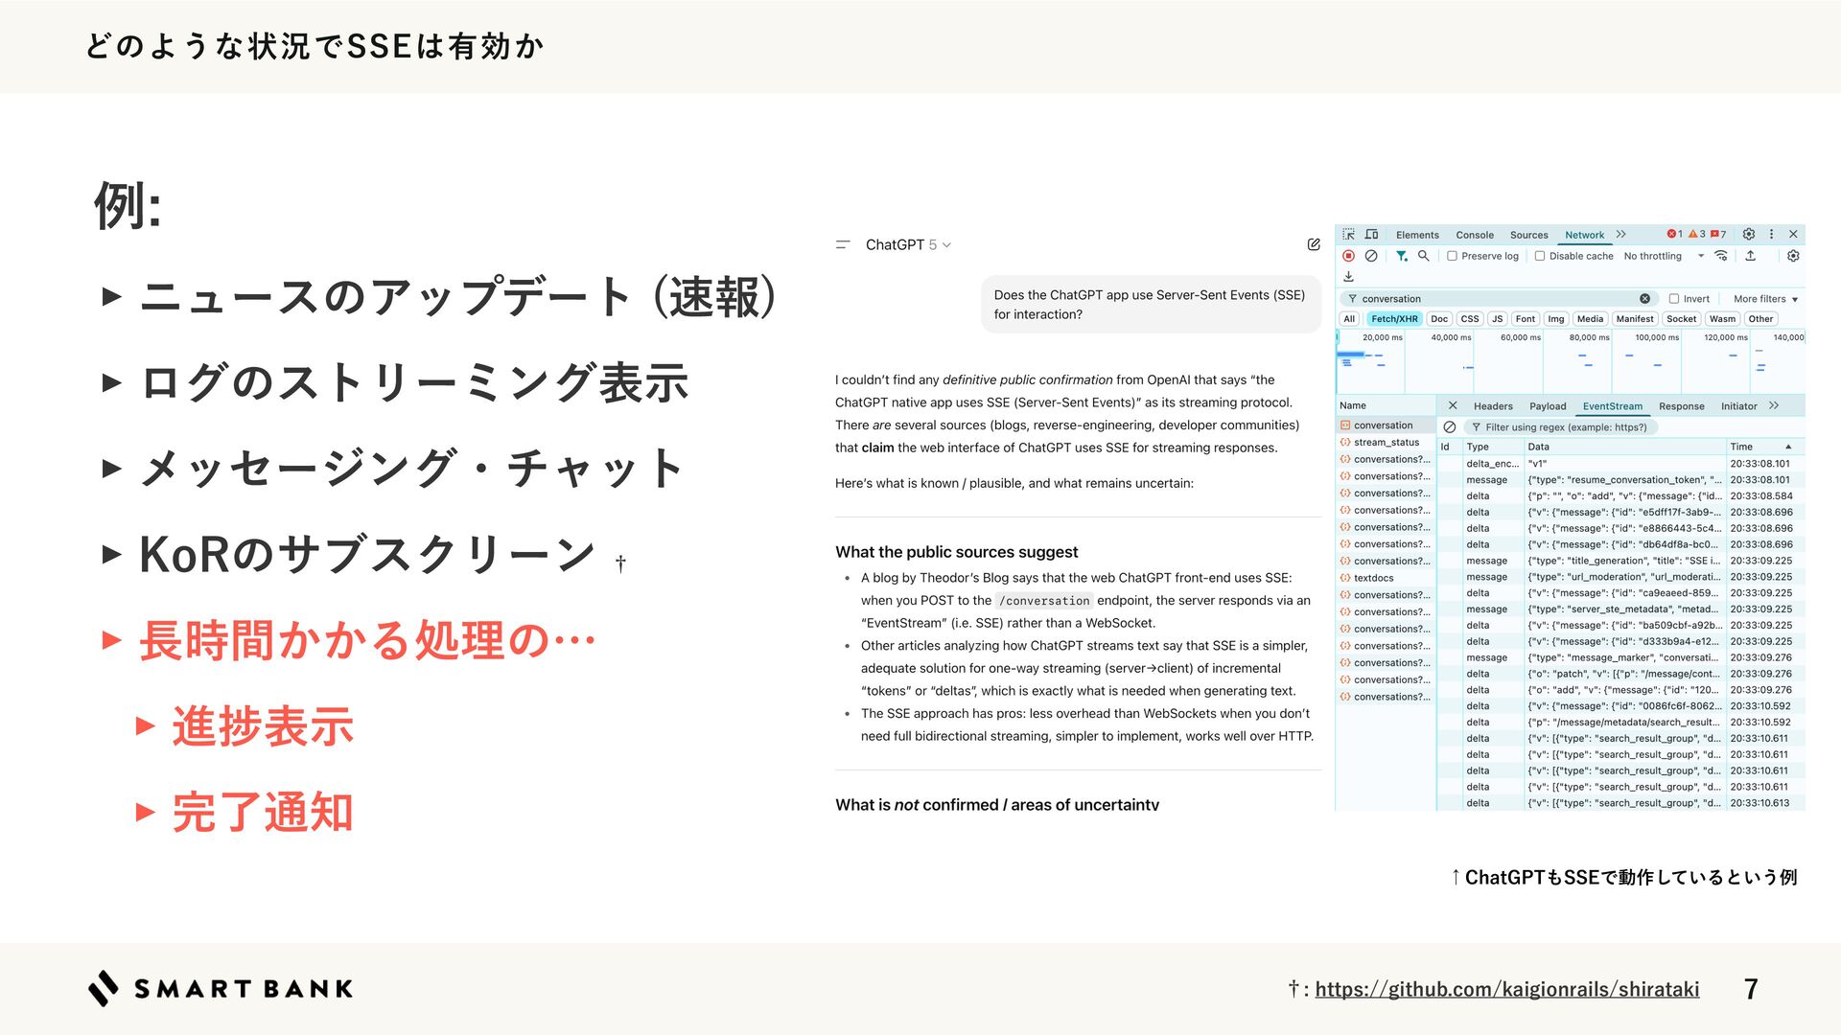Check the Invert filter checkbox
Image resolution: width=1841 pixels, height=1035 pixels.
pos(1674,299)
